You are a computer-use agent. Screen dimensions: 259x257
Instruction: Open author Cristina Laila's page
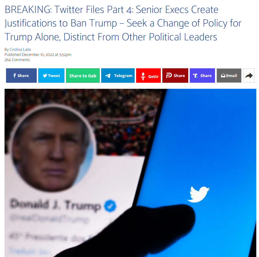coord(20,50)
